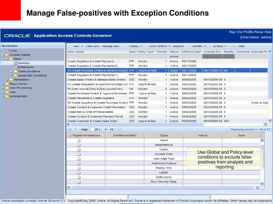This screenshot has height=204, width=273.
Task: Go to the next page of records
Action: point(106,129)
